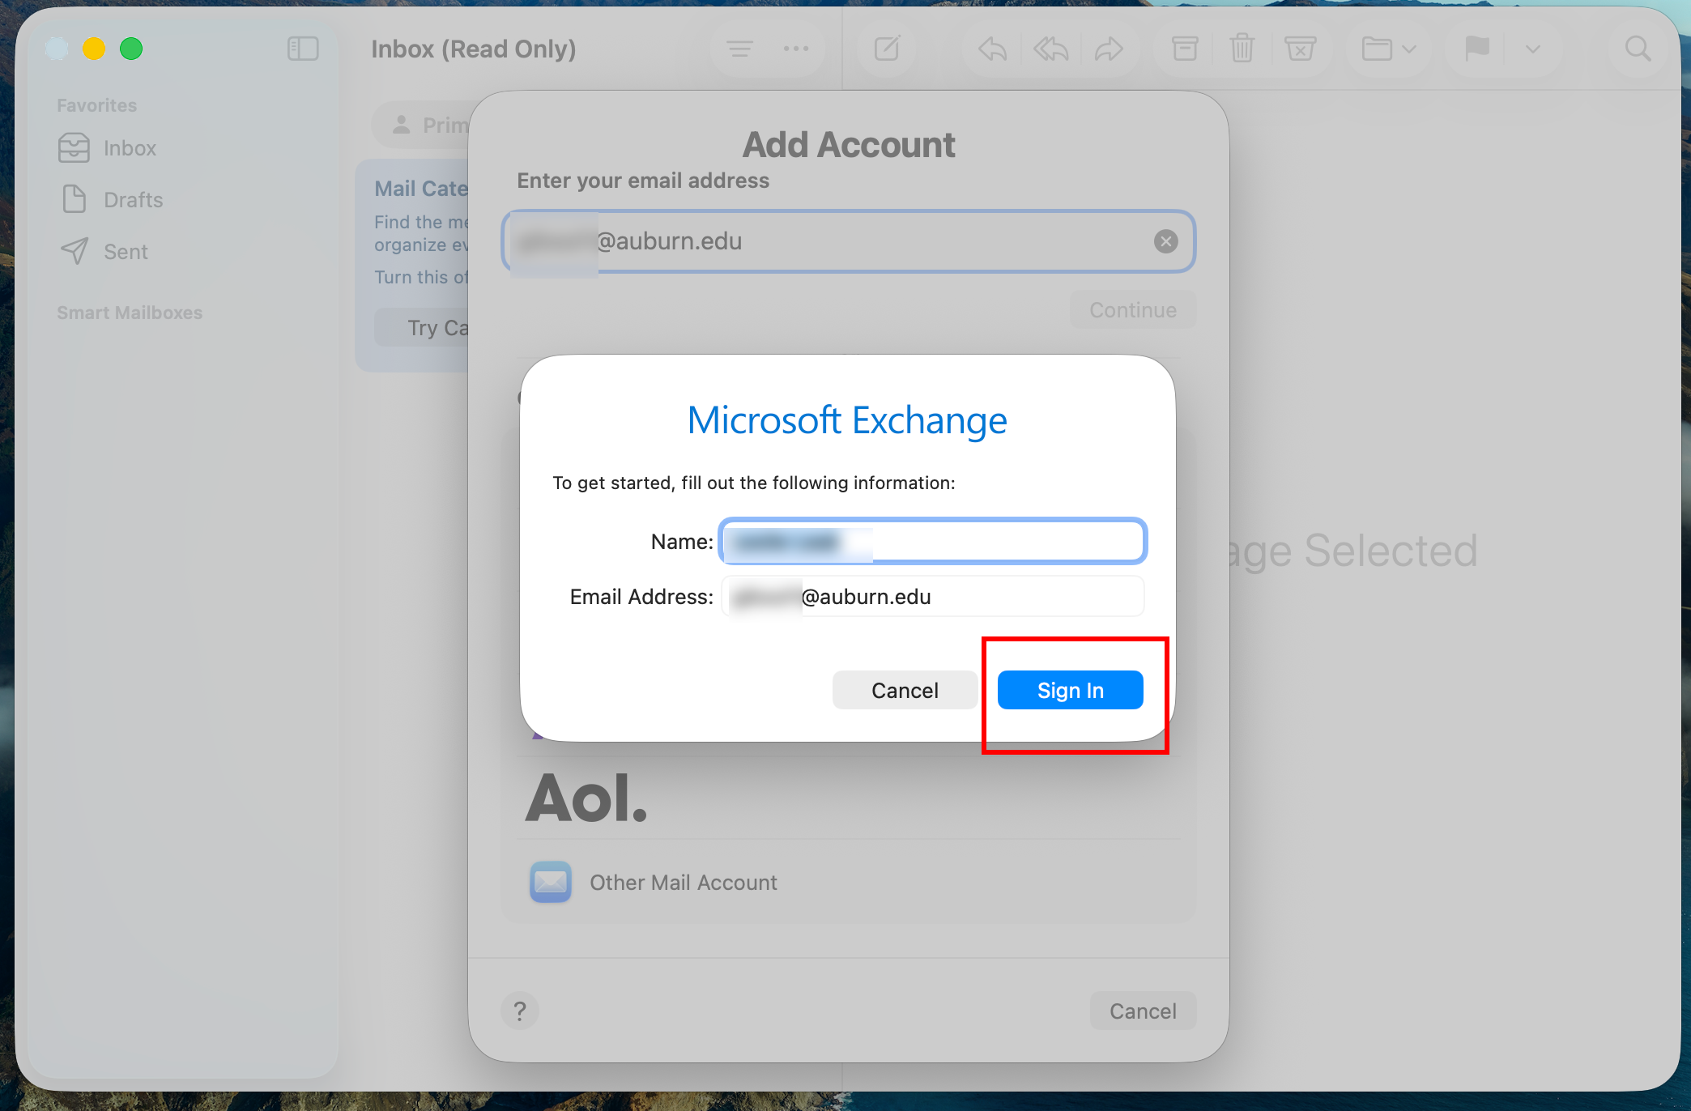Click the Email Address field in Exchange dialog
Screen dimensions: 1691x1111
coord(932,597)
